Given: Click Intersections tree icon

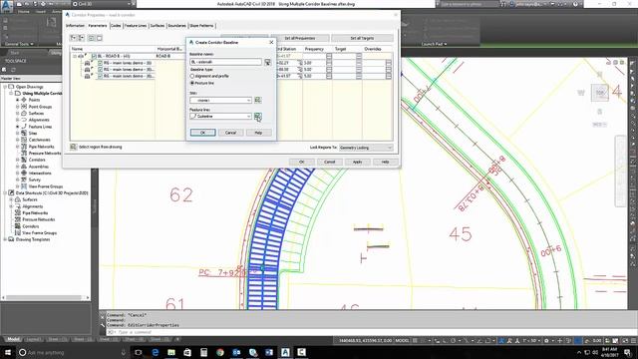Looking at the screenshot, I should point(24,173).
